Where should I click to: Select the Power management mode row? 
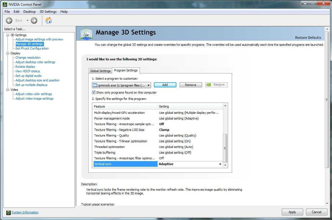pyautogui.click(x=158, y=118)
